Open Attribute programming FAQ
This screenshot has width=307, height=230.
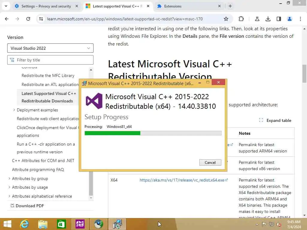(38, 170)
